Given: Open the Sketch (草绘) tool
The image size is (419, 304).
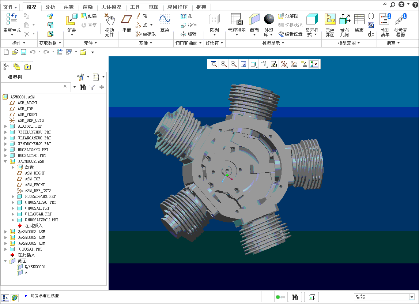Looking at the screenshot, I should pos(165,19).
